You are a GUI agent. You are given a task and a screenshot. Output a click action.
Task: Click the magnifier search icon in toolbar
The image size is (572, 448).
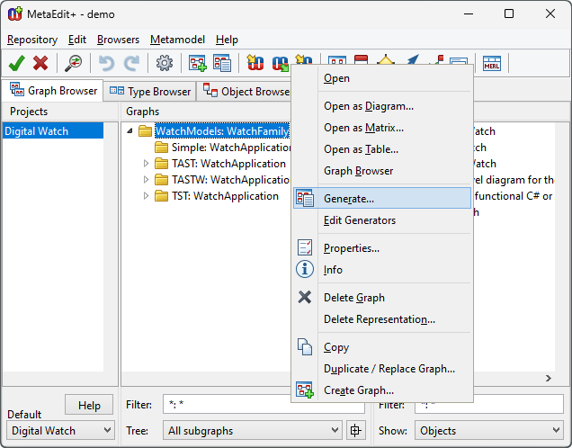(x=74, y=63)
